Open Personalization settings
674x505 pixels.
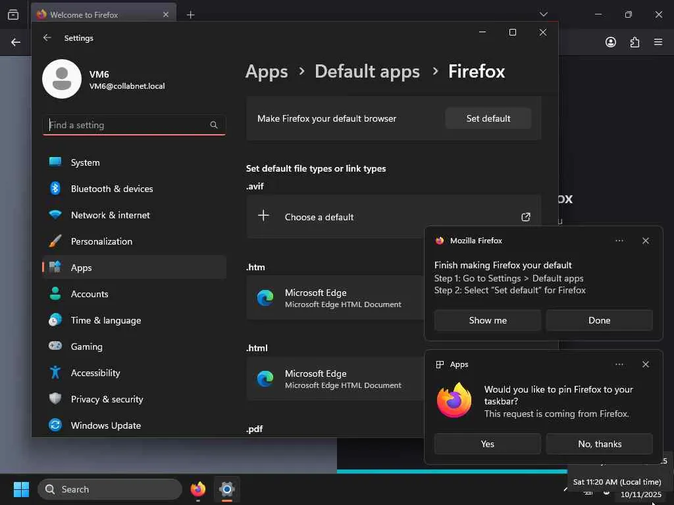click(134, 241)
